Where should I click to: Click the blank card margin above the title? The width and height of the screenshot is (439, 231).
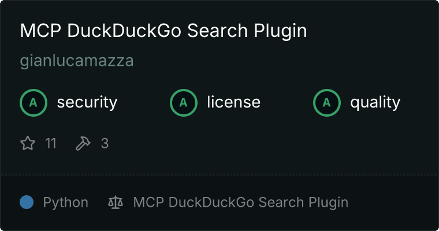tap(219, 10)
